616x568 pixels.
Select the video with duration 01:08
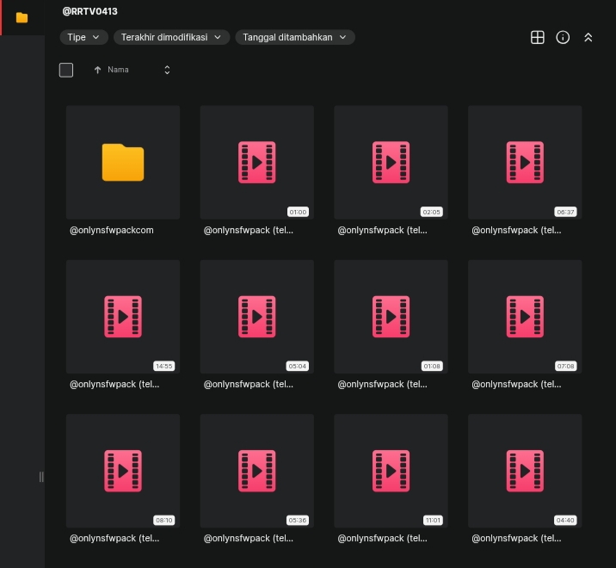[391, 317]
